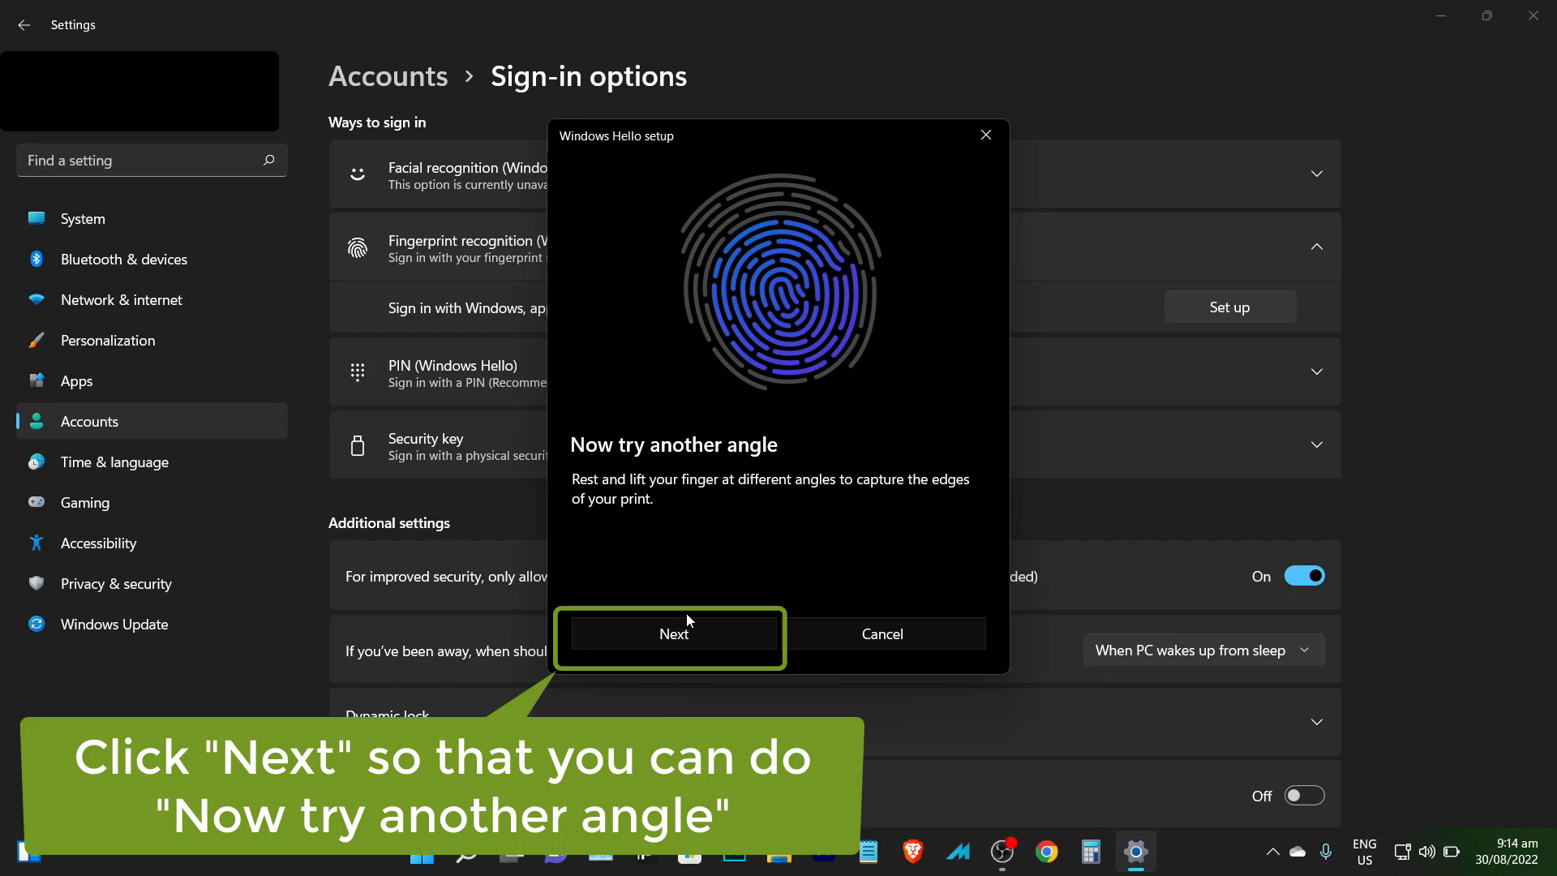The width and height of the screenshot is (1557, 876).
Task: Click the Time & language globe icon
Action: pyautogui.click(x=36, y=462)
